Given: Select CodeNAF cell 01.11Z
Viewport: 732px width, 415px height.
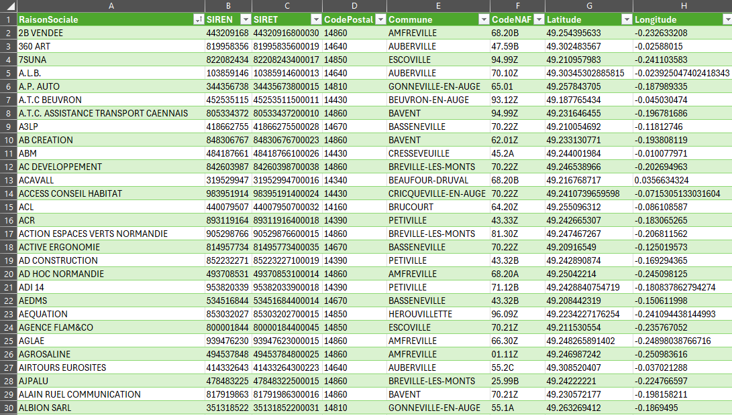Looking at the screenshot, I should click(x=518, y=354).
